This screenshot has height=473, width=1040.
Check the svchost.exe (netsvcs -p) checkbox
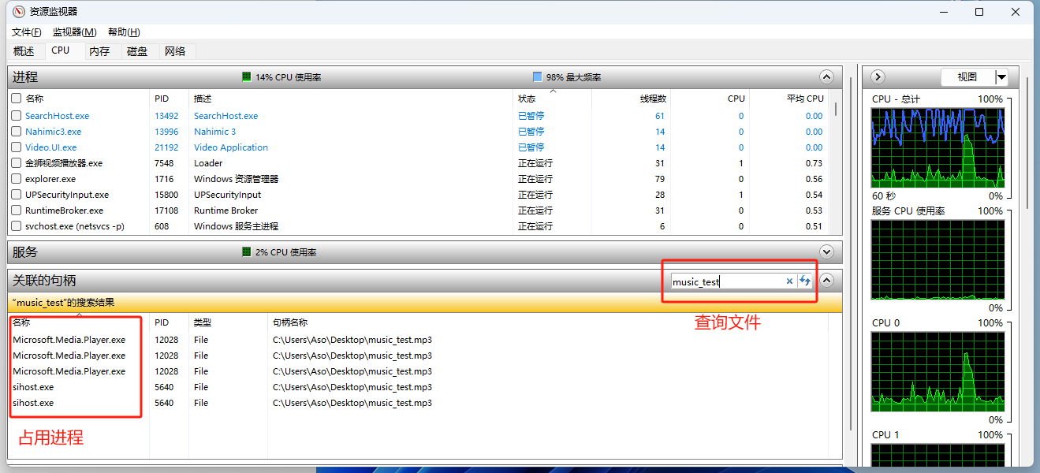click(x=16, y=226)
